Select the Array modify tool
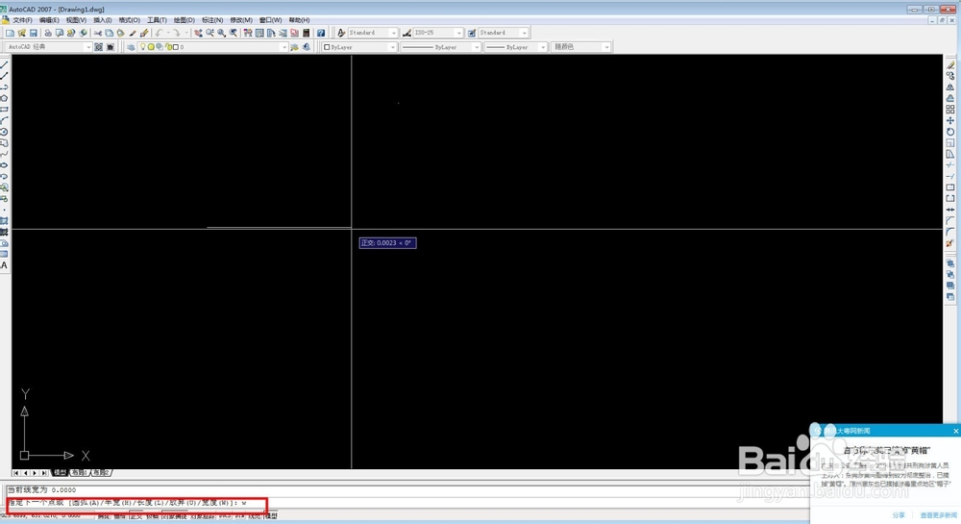961x524 pixels. (x=950, y=109)
